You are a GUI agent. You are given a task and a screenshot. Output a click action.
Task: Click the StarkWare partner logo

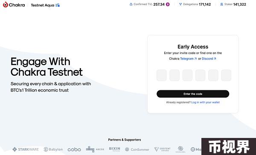pos(26,149)
